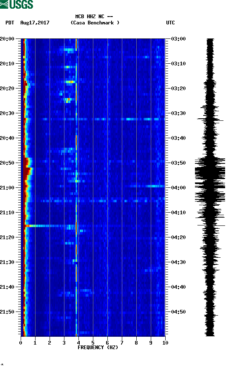Click the '03:50' UTC time label
This screenshot has height=369, width=228.
178,163
